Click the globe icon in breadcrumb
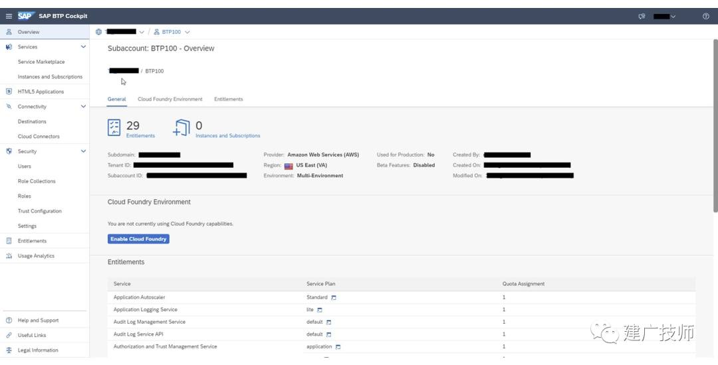718x365 pixels. pyautogui.click(x=98, y=32)
